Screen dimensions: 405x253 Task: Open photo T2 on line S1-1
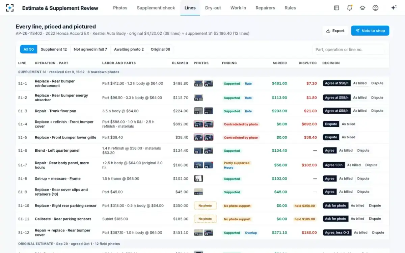[x=198, y=83]
